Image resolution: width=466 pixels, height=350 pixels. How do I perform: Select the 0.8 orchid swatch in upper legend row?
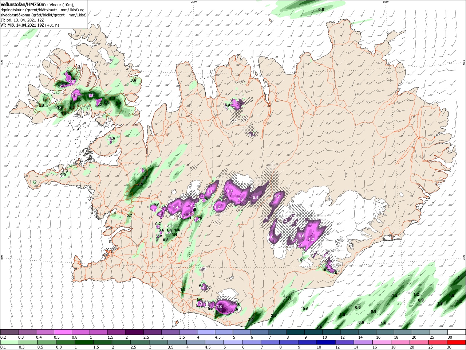point(80,332)
